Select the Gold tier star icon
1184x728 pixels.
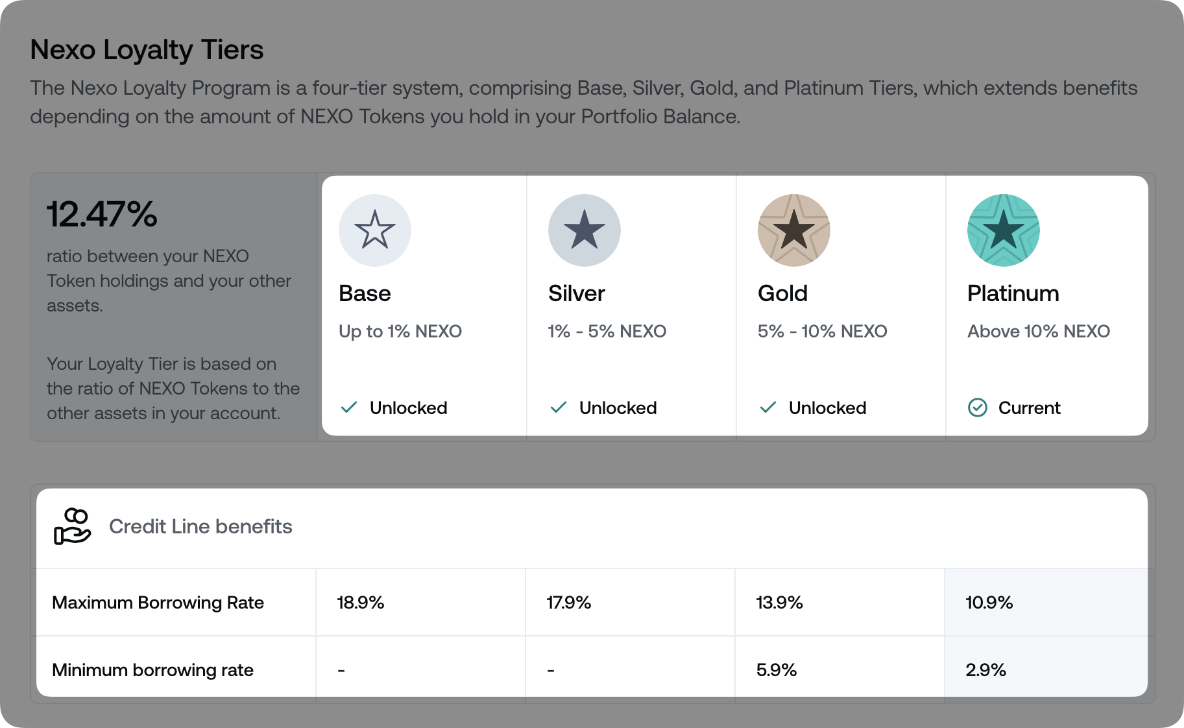[x=794, y=230]
